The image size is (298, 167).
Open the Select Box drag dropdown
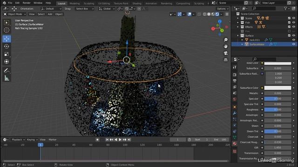tap(84, 9)
